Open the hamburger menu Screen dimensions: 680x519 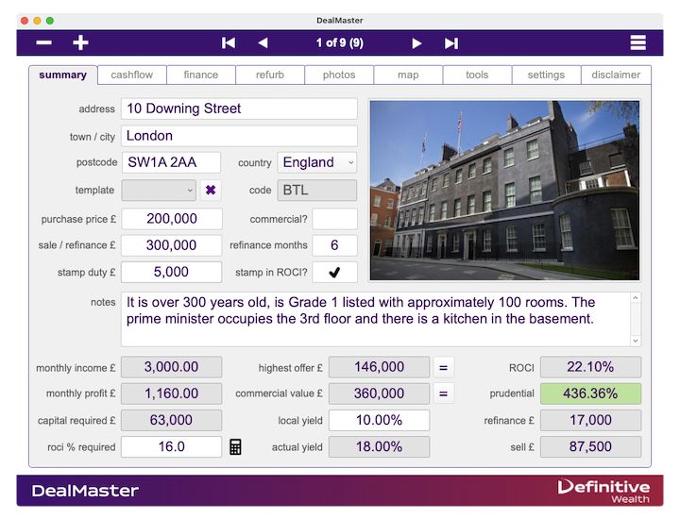[638, 42]
